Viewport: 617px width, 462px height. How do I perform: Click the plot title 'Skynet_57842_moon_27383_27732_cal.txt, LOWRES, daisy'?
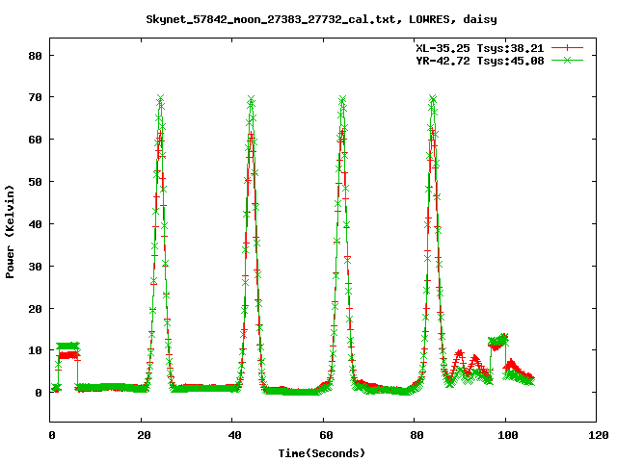321,19
